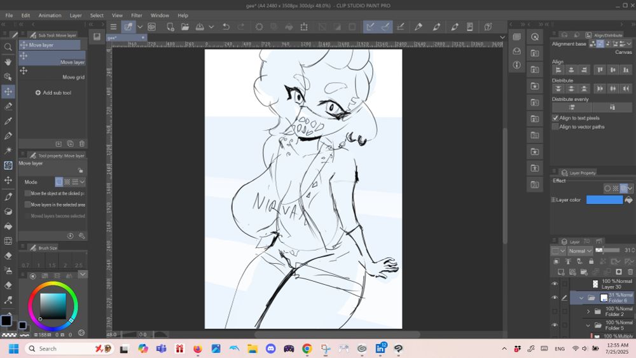
Task: Switch to the gee* canvas tab
Action: (x=126, y=38)
